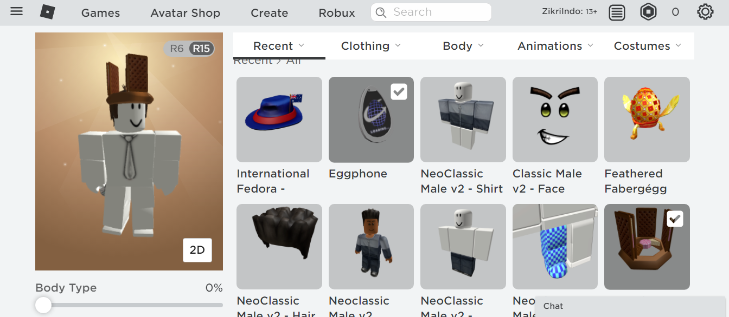Image resolution: width=729 pixels, height=317 pixels.
Task: Click the Body Type slider track
Action: coord(129,305)
